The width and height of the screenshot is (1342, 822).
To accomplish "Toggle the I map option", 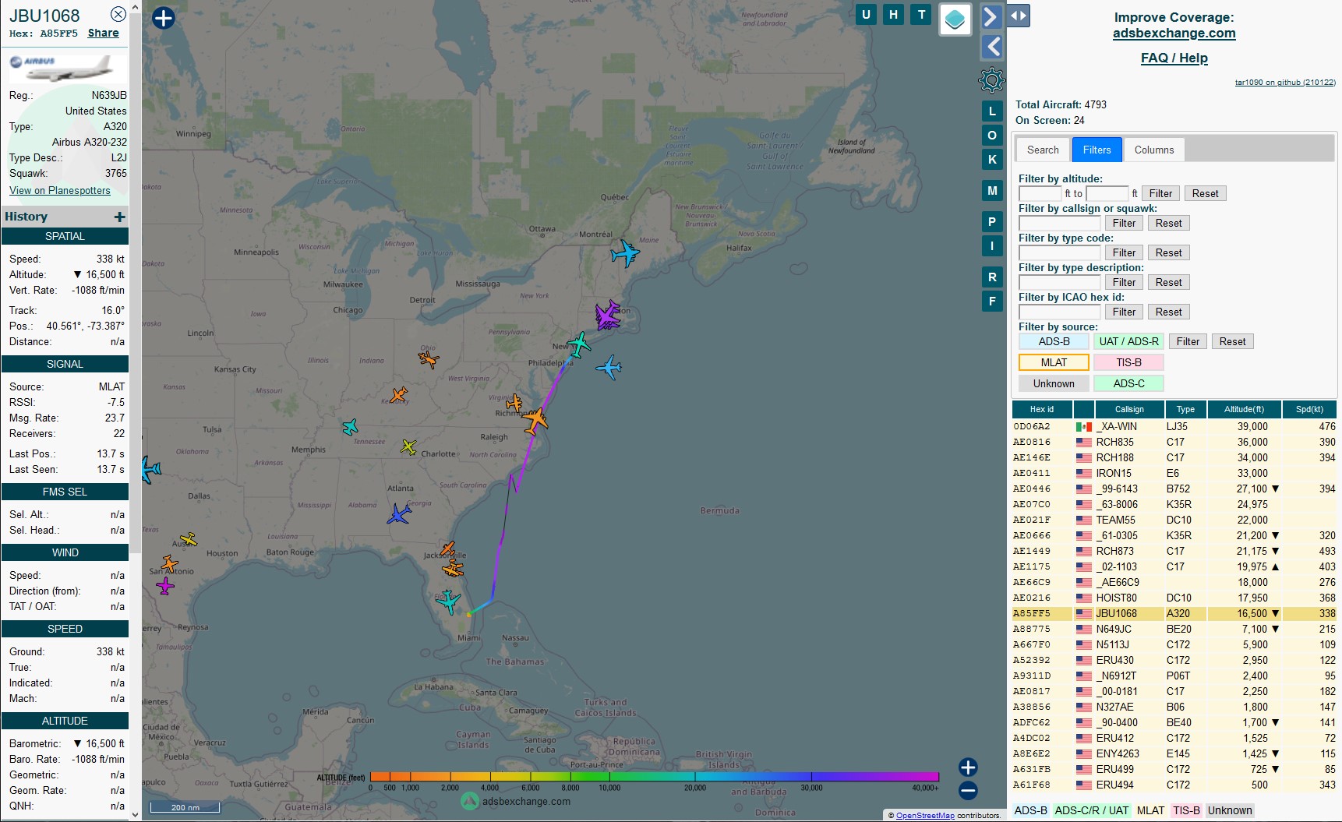I will pos(992,245).
